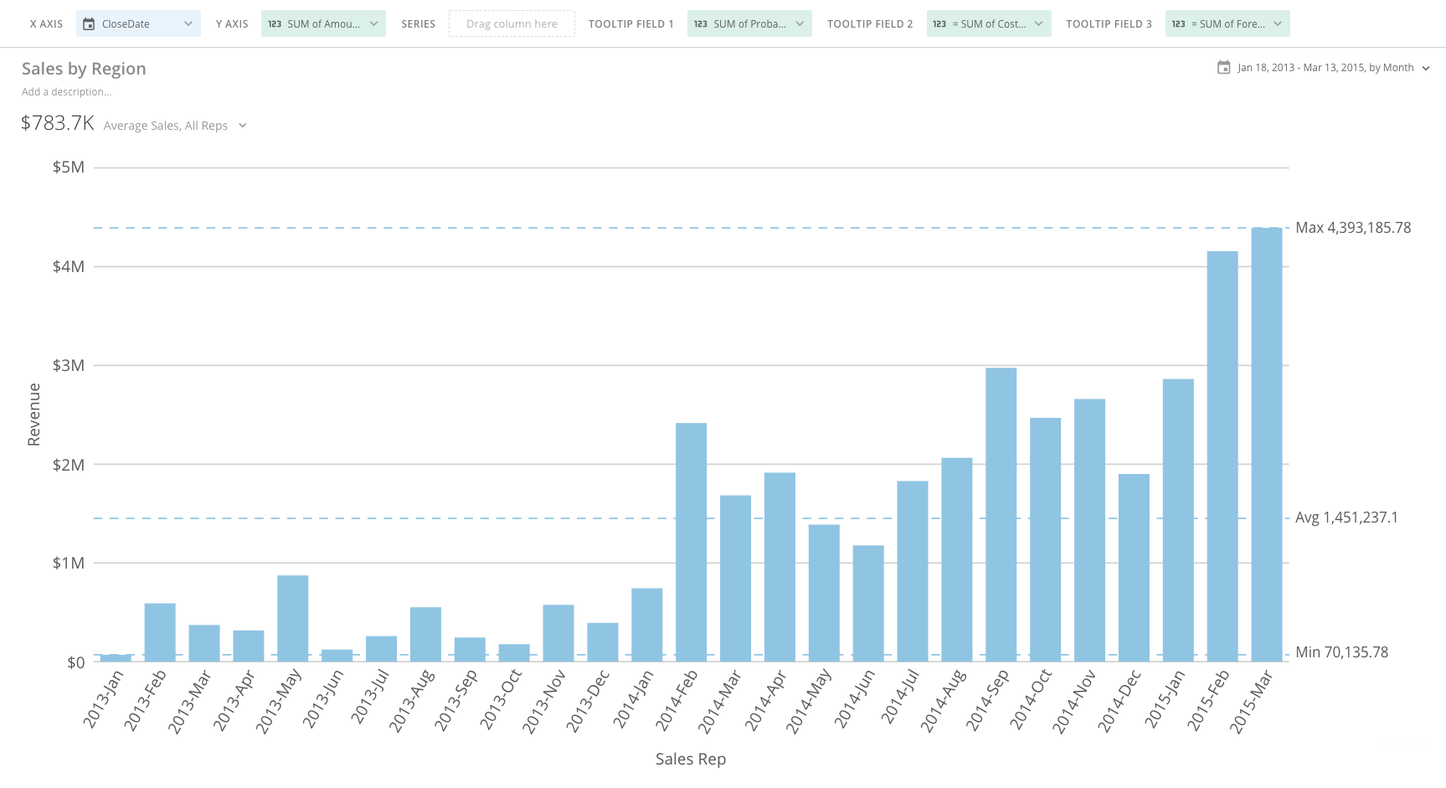This screenshot has width=1446, height=788.
Task: Click the 123 icon in Tooltip Field 3
Action: pos(1177,23)
